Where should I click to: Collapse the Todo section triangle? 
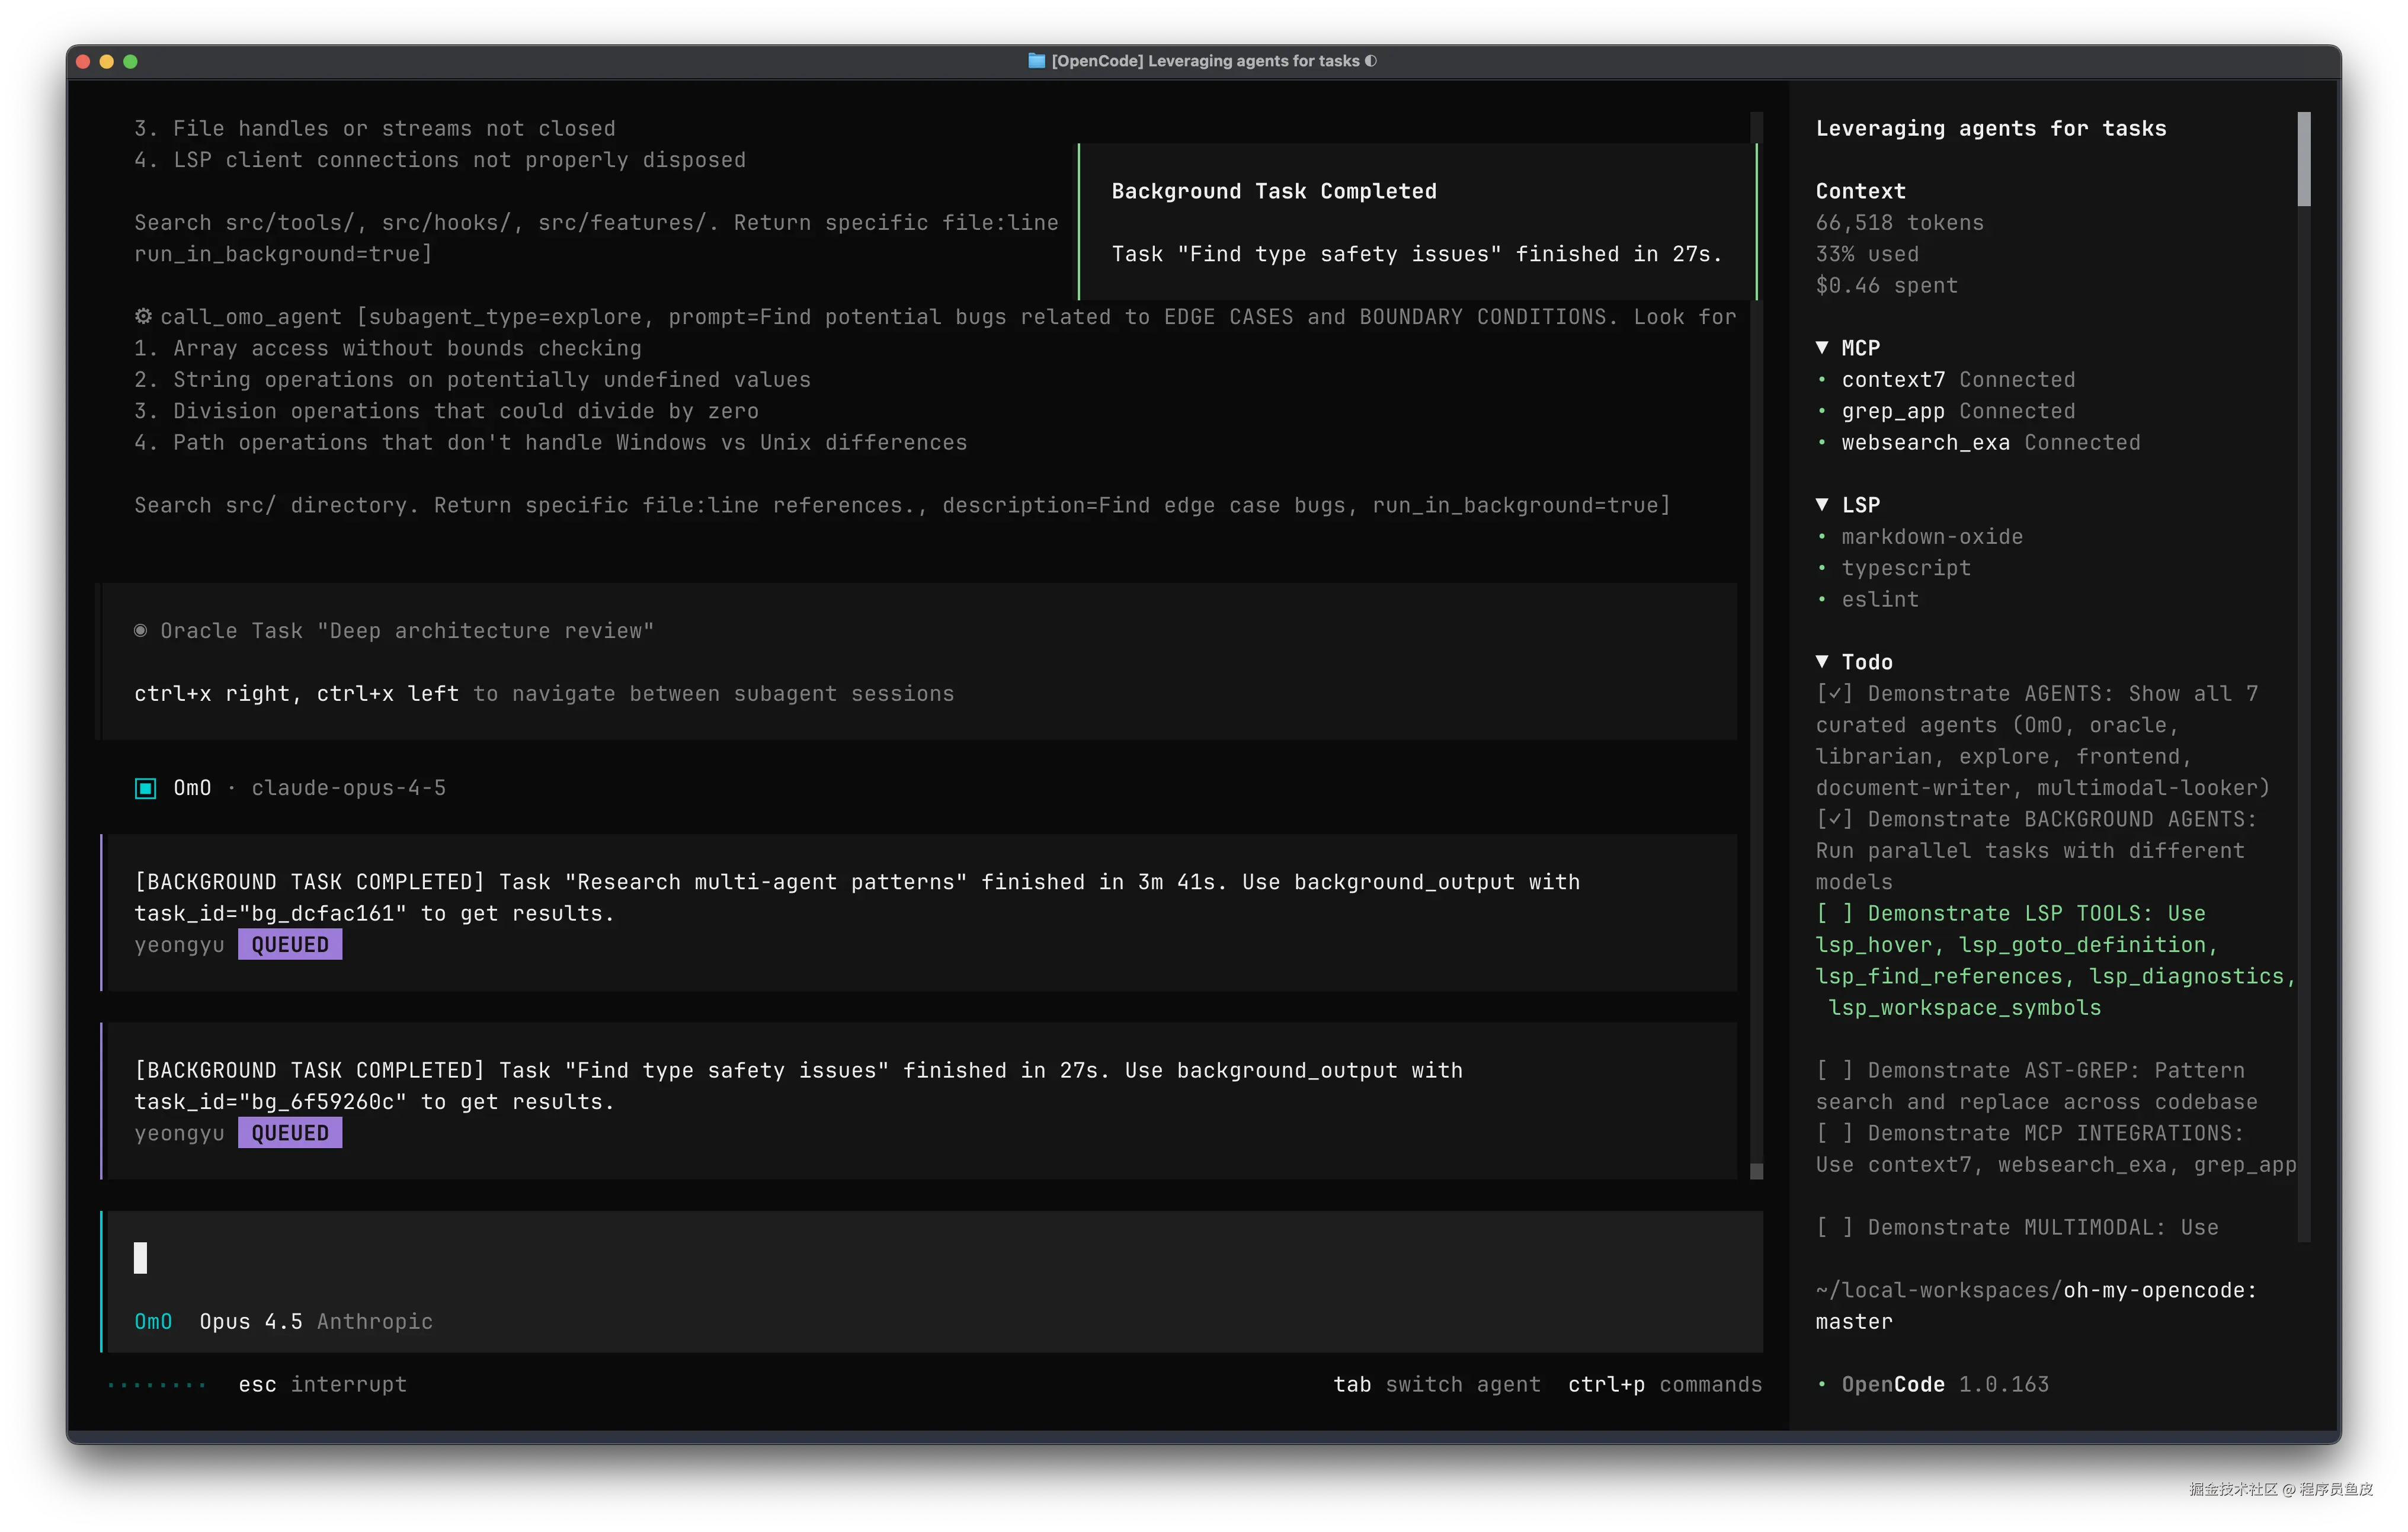click(x=1822, y=661)
